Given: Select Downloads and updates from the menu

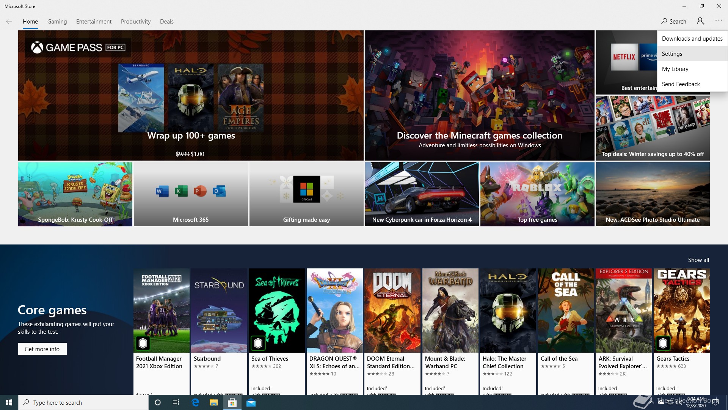Looking at the screenshot, I should pyautogui.click(x=692, y=38).
